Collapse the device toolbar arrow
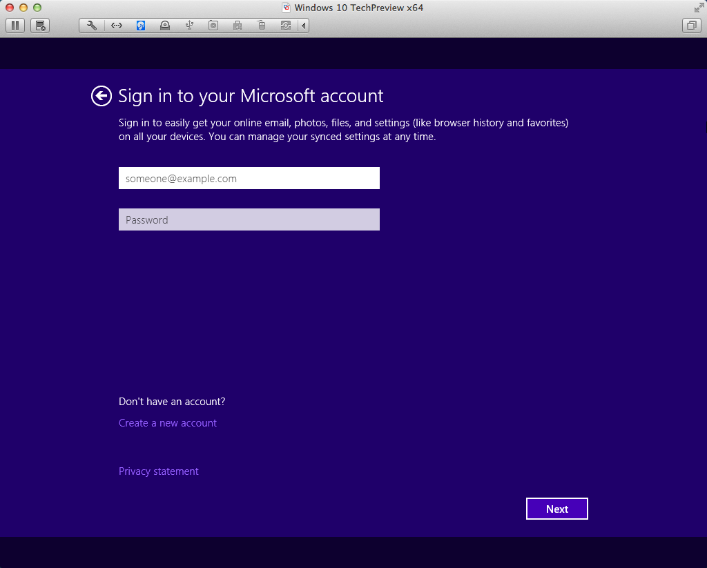The width and height of the screenshot is (707, 568). click(x=304, y=26)
